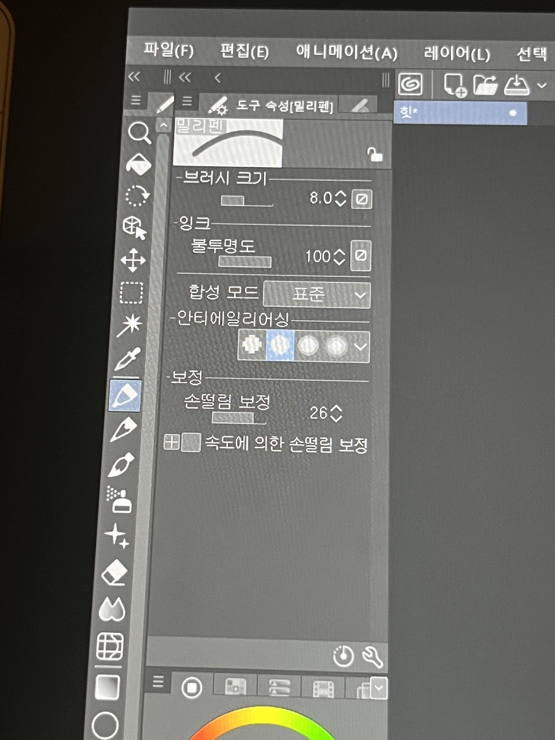This screenshot has width=555, height=740.
Task: Open the film-strip-like color tab
Action: tap(323, 687)
